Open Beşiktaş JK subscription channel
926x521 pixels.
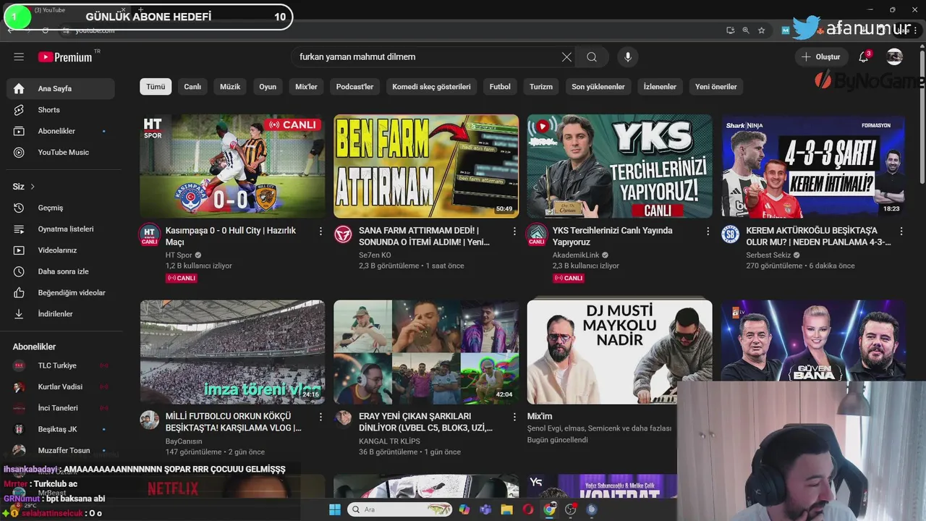[x=61, y=429]
